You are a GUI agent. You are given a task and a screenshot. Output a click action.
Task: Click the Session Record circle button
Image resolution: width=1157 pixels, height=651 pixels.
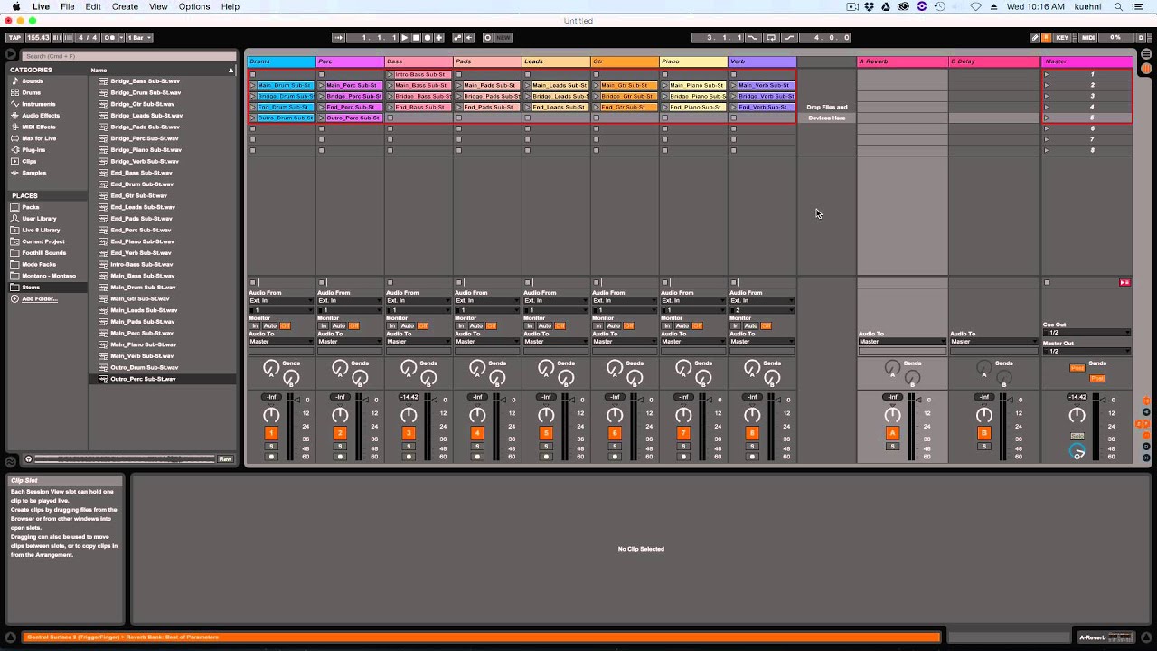pos(488,38)
